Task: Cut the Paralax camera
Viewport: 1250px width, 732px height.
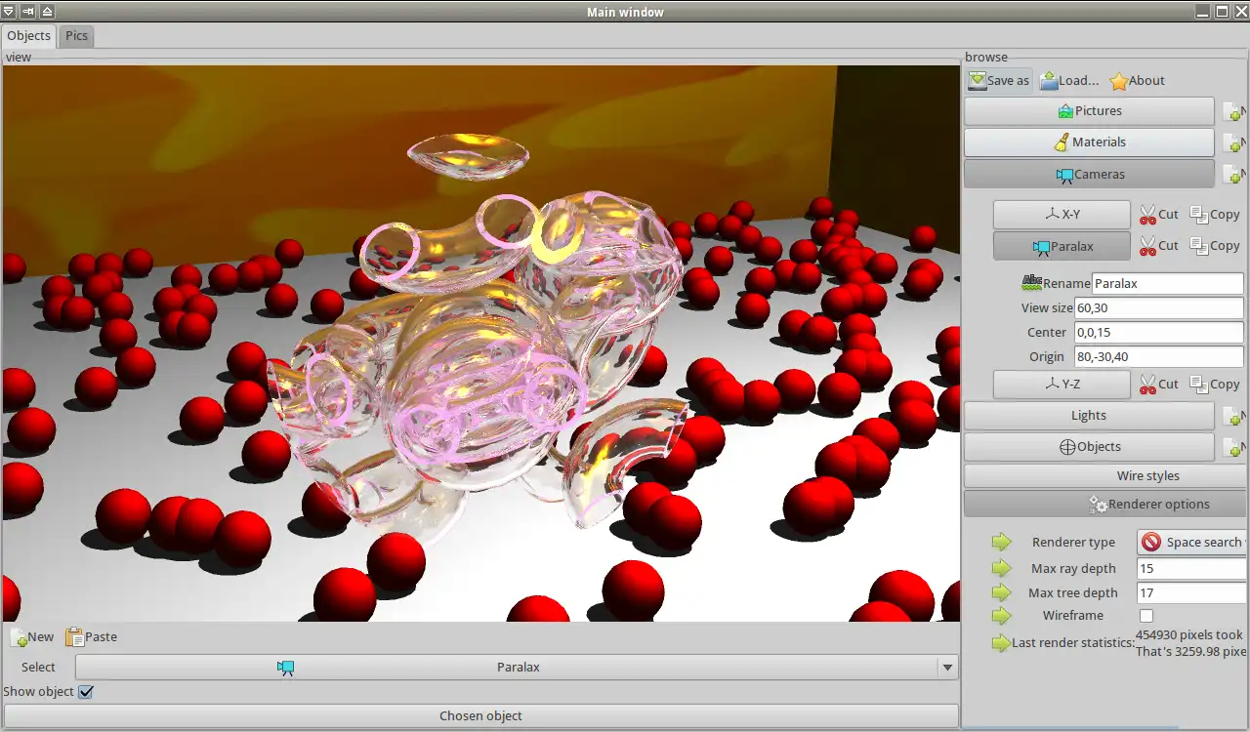Action: pyautogui.click(x=1159, y=246)
